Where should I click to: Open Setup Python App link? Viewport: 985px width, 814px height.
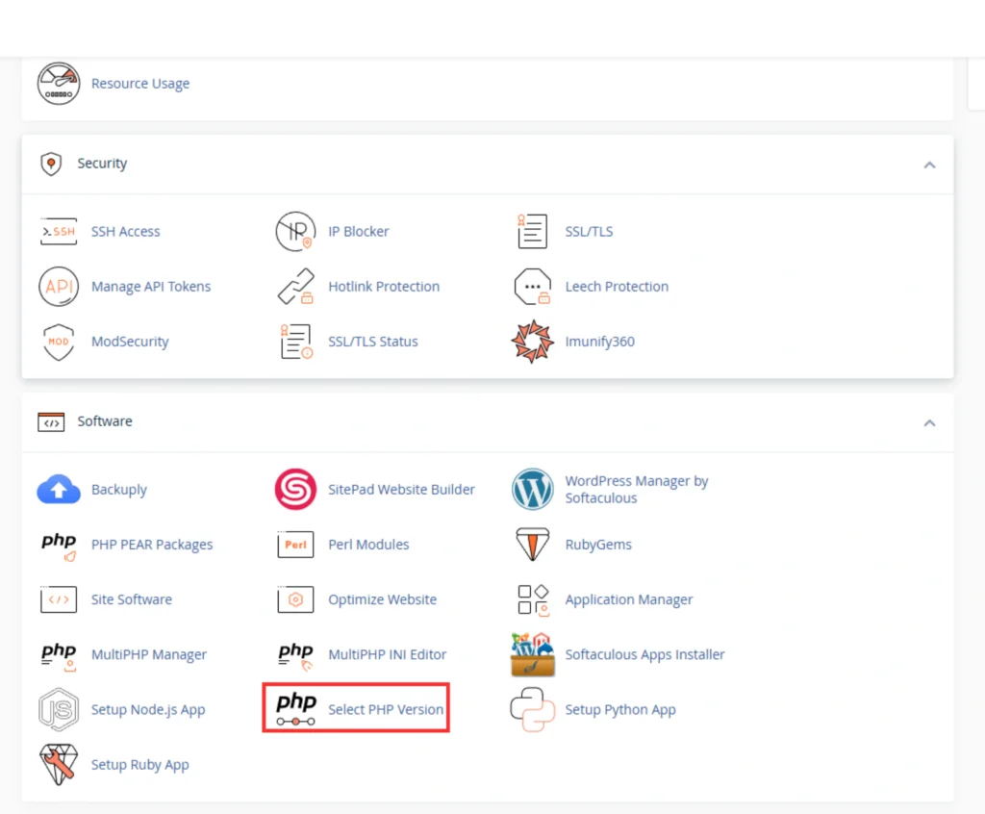[x=620, y=710]
